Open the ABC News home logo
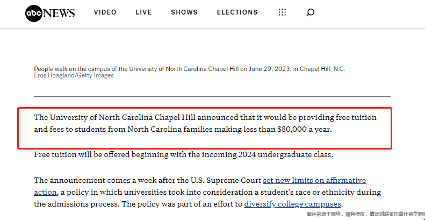Image resolution: width=425 pixels, height=220 pixels. coord(50,13)
